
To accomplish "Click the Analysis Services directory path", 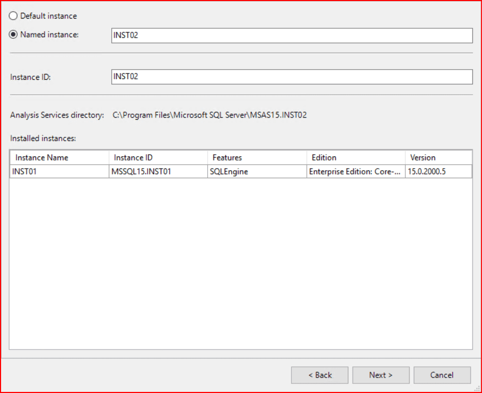I will pos(209,115).
